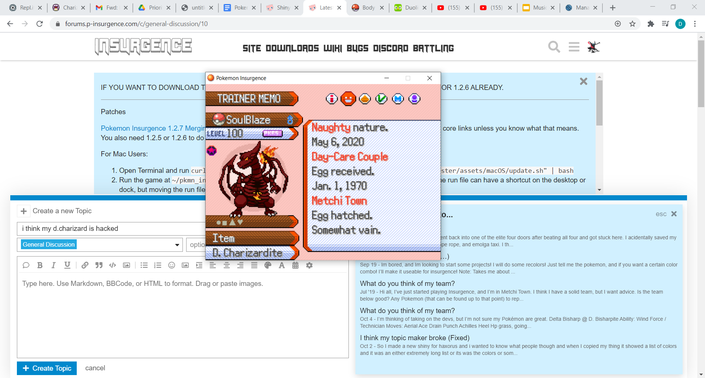Insert a hyperlink with the link icon
Viewport: 705px width, 378px height.
pyautogui.click(x=85, y=265)
